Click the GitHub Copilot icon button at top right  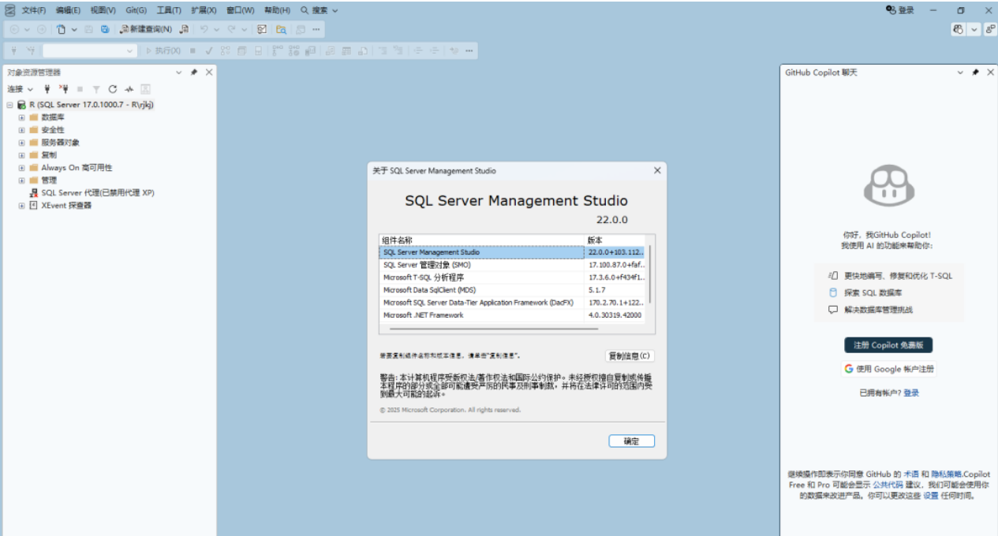pos(959,29)
